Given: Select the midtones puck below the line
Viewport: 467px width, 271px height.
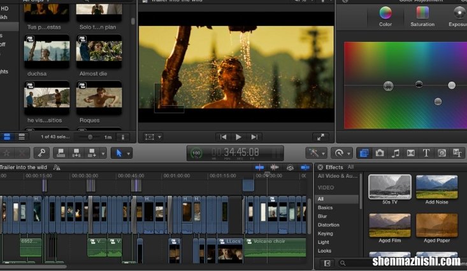Looking at the screenshot, I should click(x=438, y=101).
